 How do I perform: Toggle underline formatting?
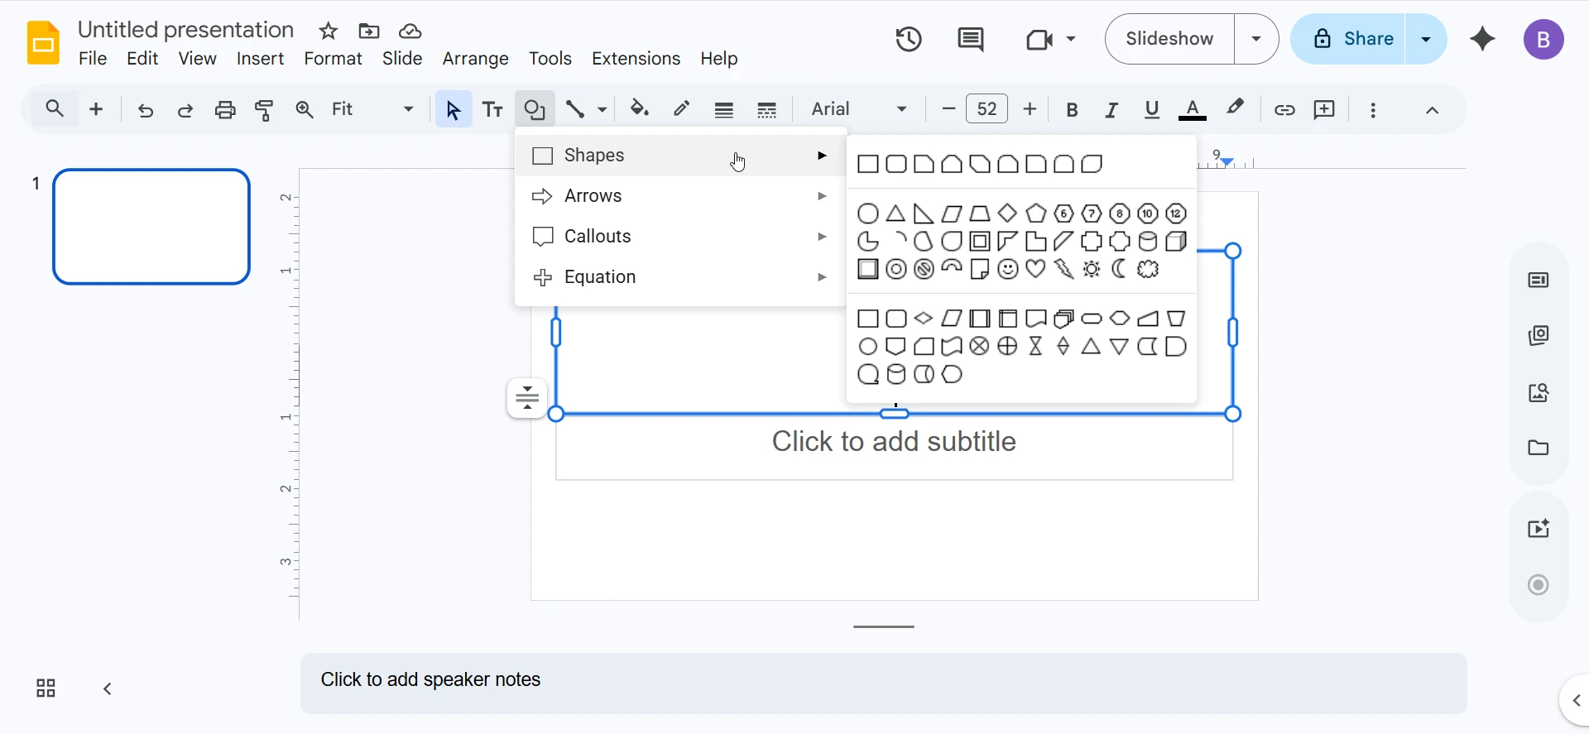(1151, 109)
